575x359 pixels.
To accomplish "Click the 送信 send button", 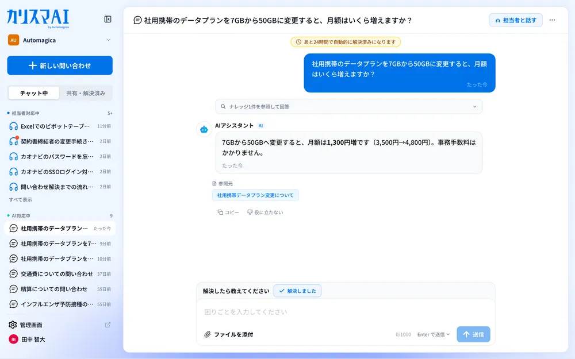I will (473, 334).
